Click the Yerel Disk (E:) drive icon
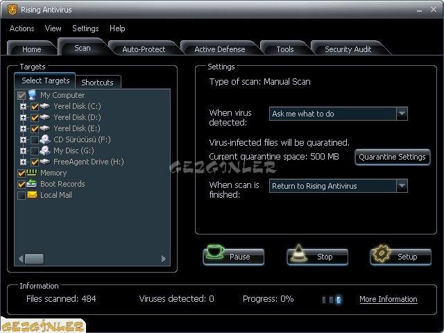444x333 pixels. tap(44, 128)
